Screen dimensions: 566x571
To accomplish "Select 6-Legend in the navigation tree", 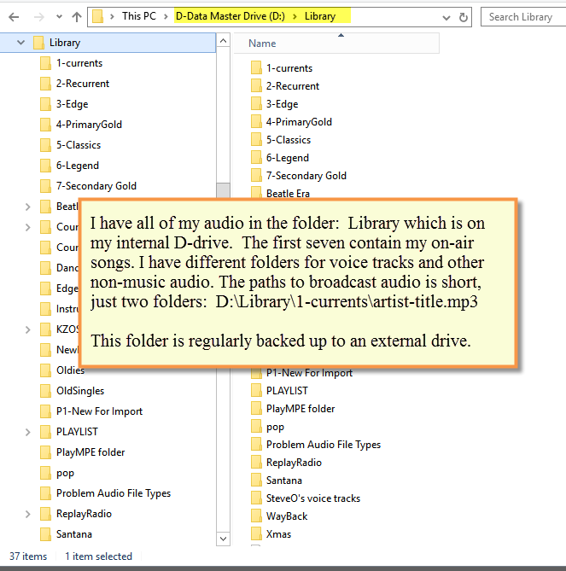I will click(x=77, y=166).
